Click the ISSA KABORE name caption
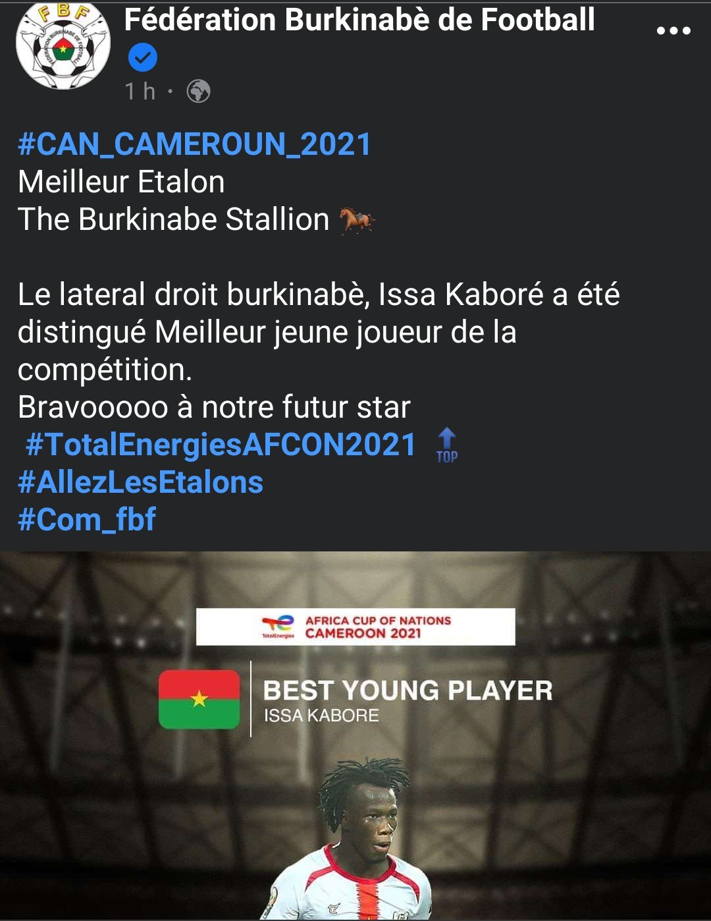This screenshot has height=921, width=711. click(321, 715)
